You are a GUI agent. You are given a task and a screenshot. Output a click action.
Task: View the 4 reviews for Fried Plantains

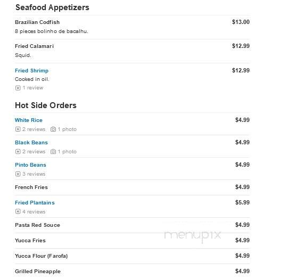click(x=34, y=212)
